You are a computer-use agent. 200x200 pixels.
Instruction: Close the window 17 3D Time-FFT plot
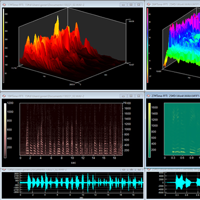138,5
